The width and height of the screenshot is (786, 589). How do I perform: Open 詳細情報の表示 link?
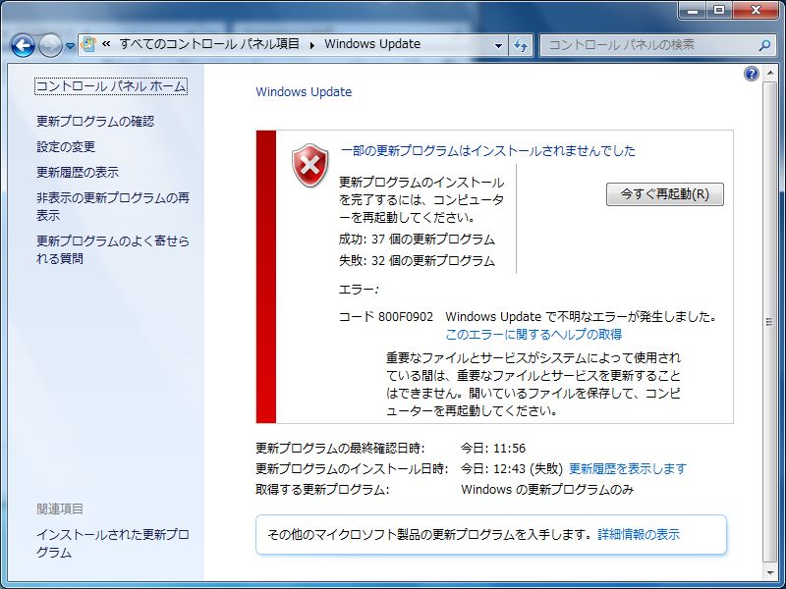639,535
